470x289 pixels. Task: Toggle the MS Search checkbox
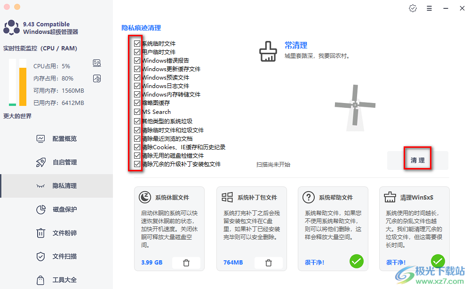click(137, 112)
